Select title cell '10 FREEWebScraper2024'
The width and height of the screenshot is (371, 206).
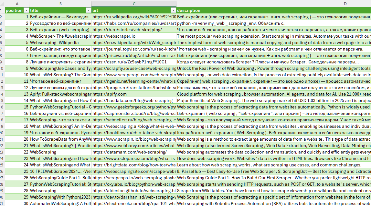tap(60, 171)
